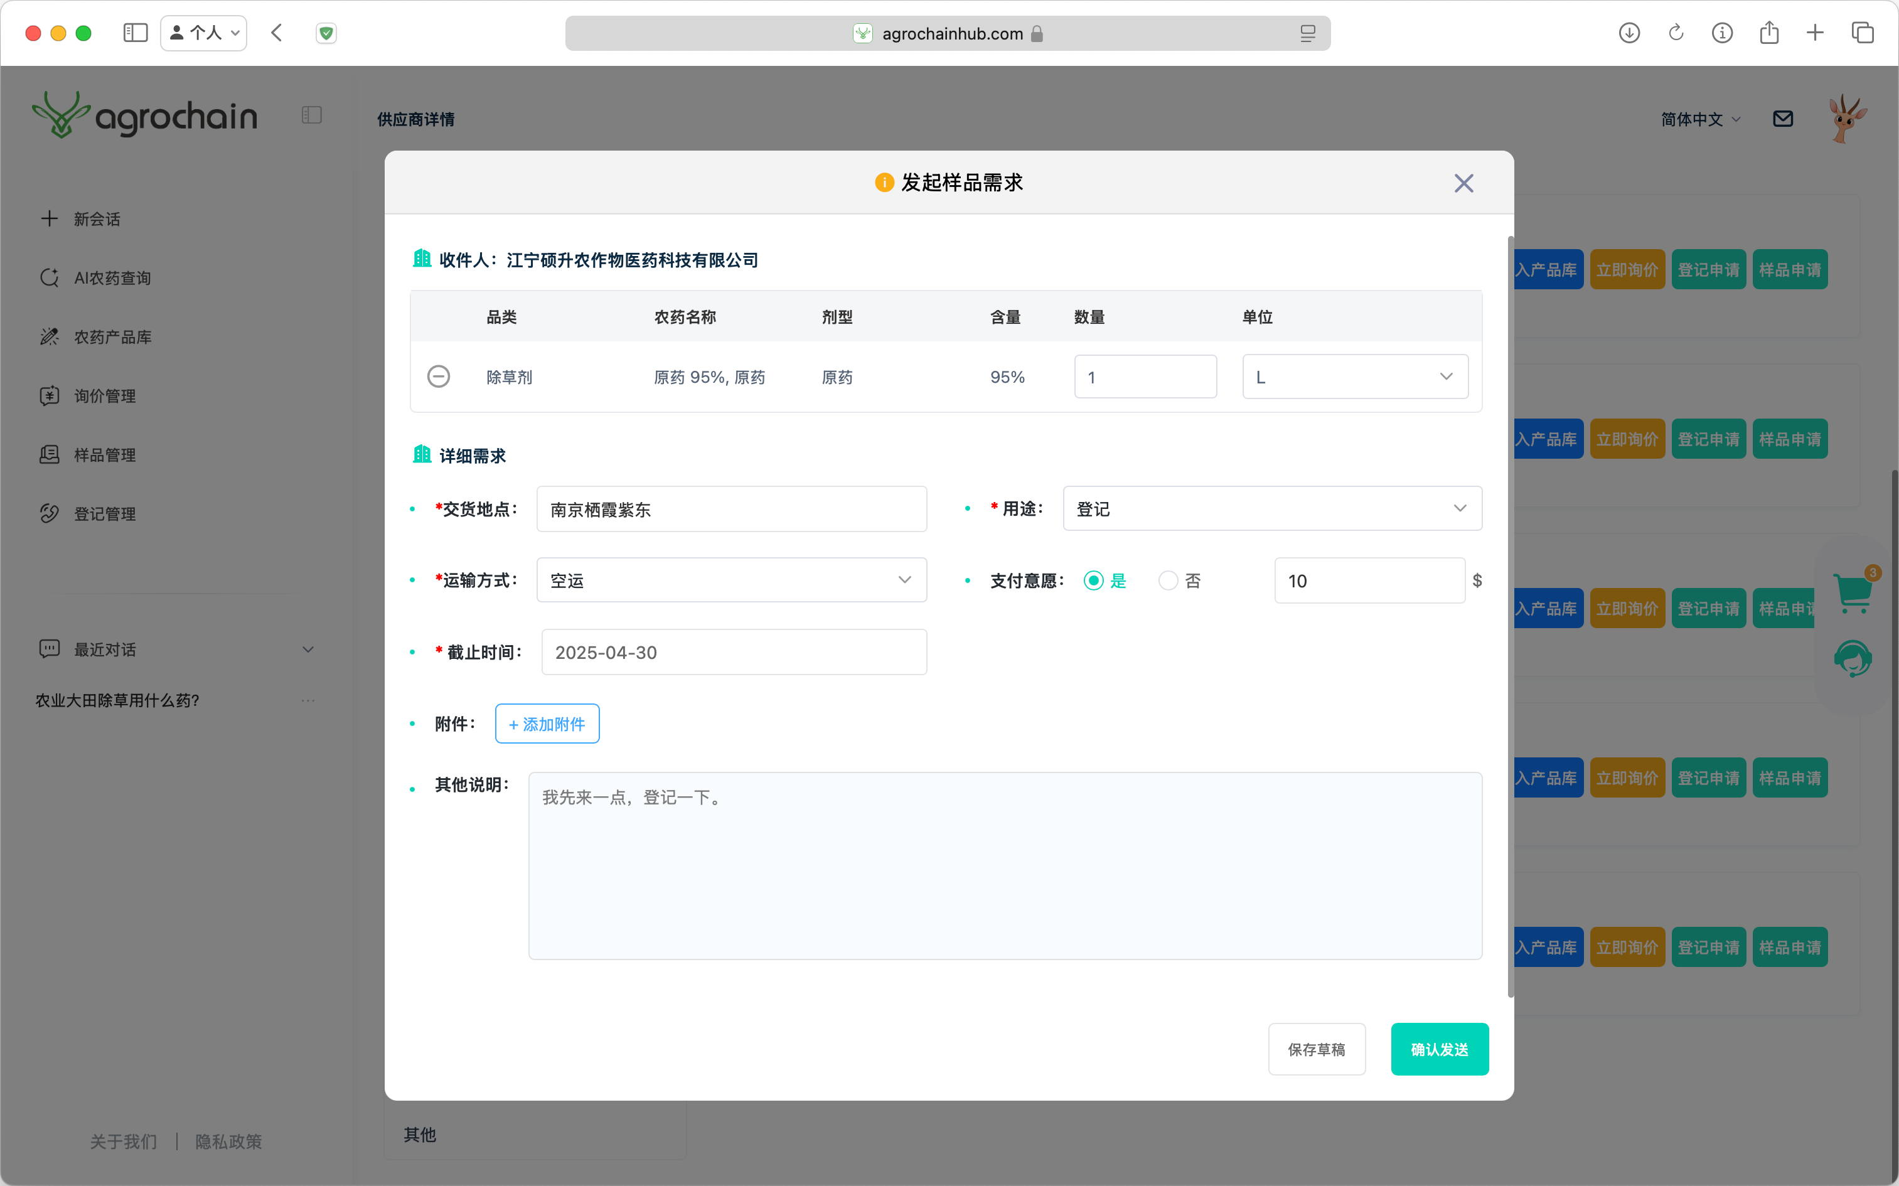Screen dimensions: 1899x1186
Task: Open the 单位 unit dropdown
Action: click(x=1355, y=377)
